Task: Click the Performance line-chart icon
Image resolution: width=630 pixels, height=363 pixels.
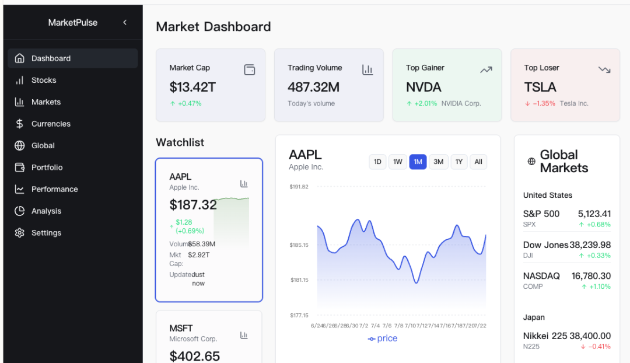Action: click(19, 189)
